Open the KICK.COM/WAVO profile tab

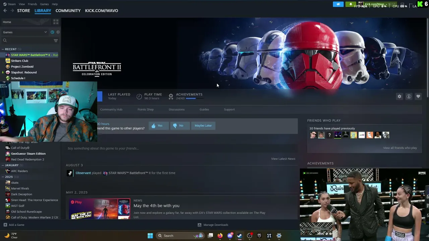[102, 11]
